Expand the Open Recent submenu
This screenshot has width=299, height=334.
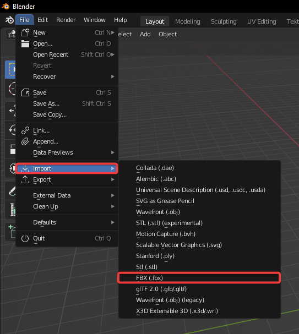[67, 54]
